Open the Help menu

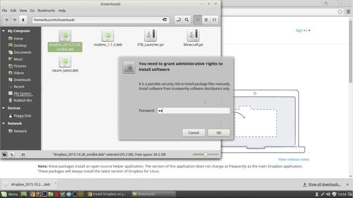point(62,10)
